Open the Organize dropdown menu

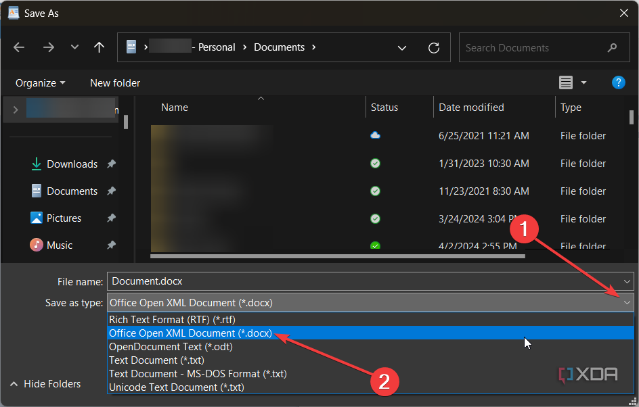click(39, 82)
